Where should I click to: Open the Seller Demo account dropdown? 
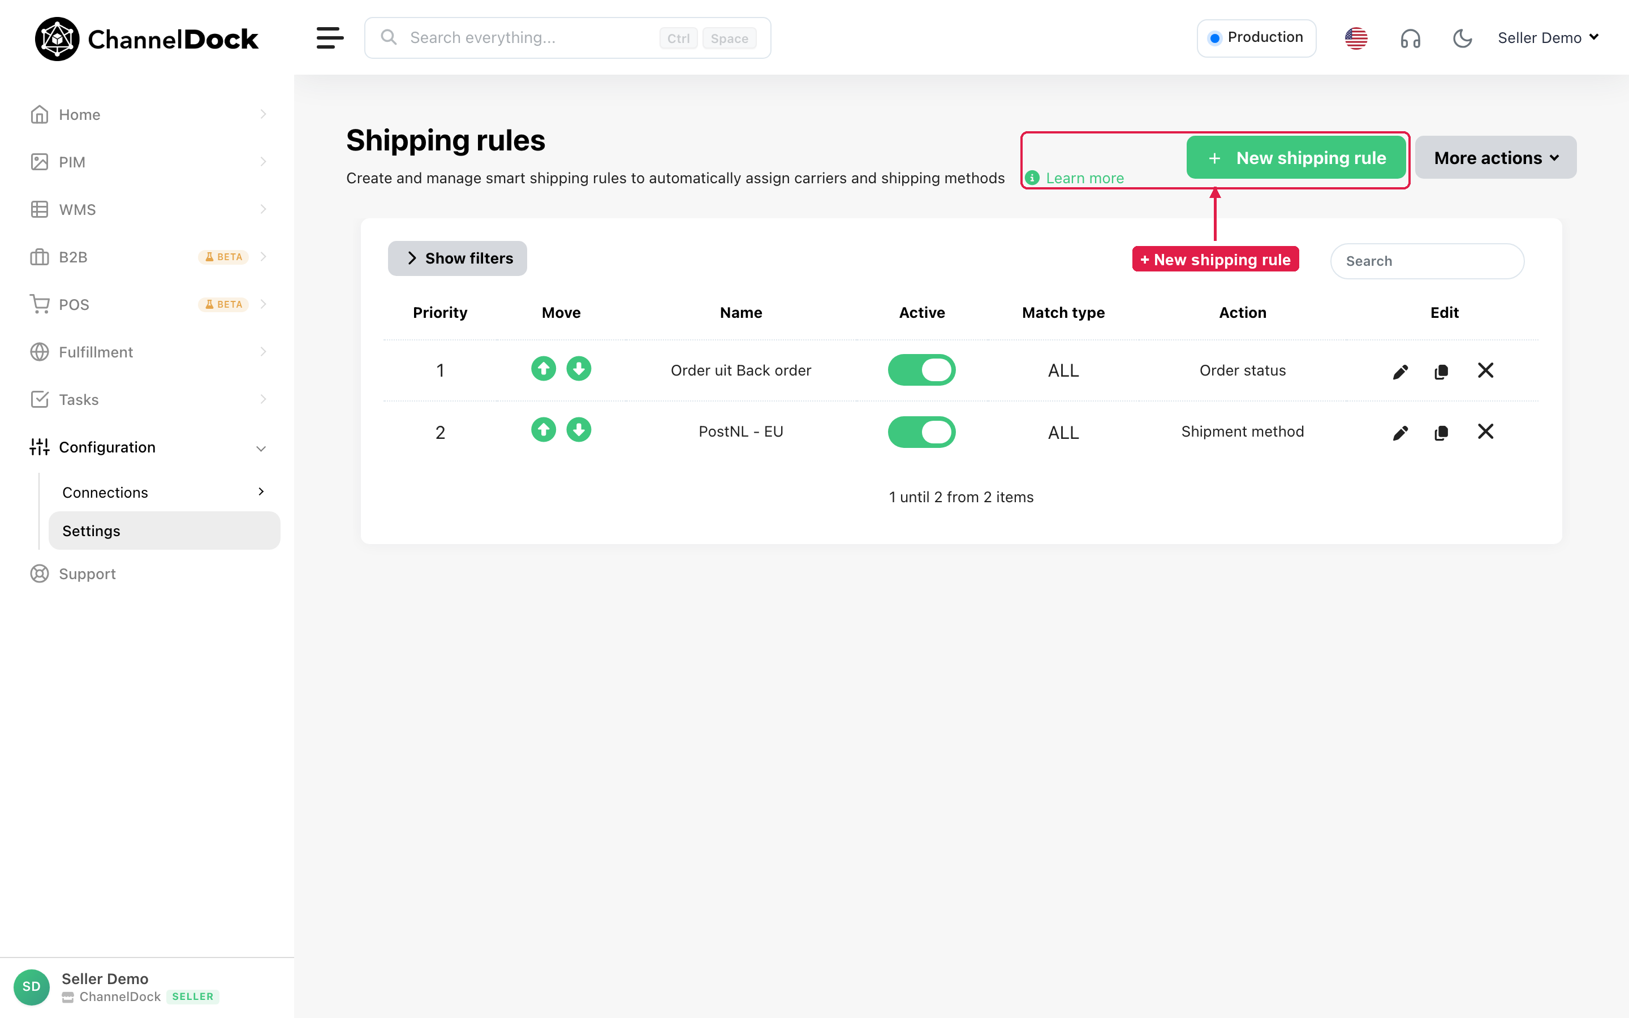pyautogui.click(x=1548, y=38)
